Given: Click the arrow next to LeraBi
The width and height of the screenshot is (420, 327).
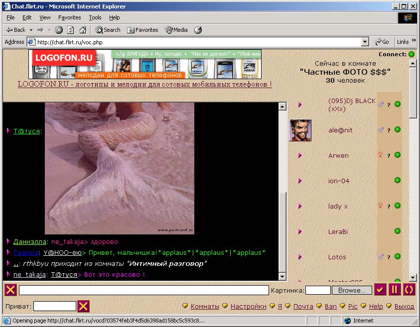Looking at the screenshot, I should pos(300,232).
